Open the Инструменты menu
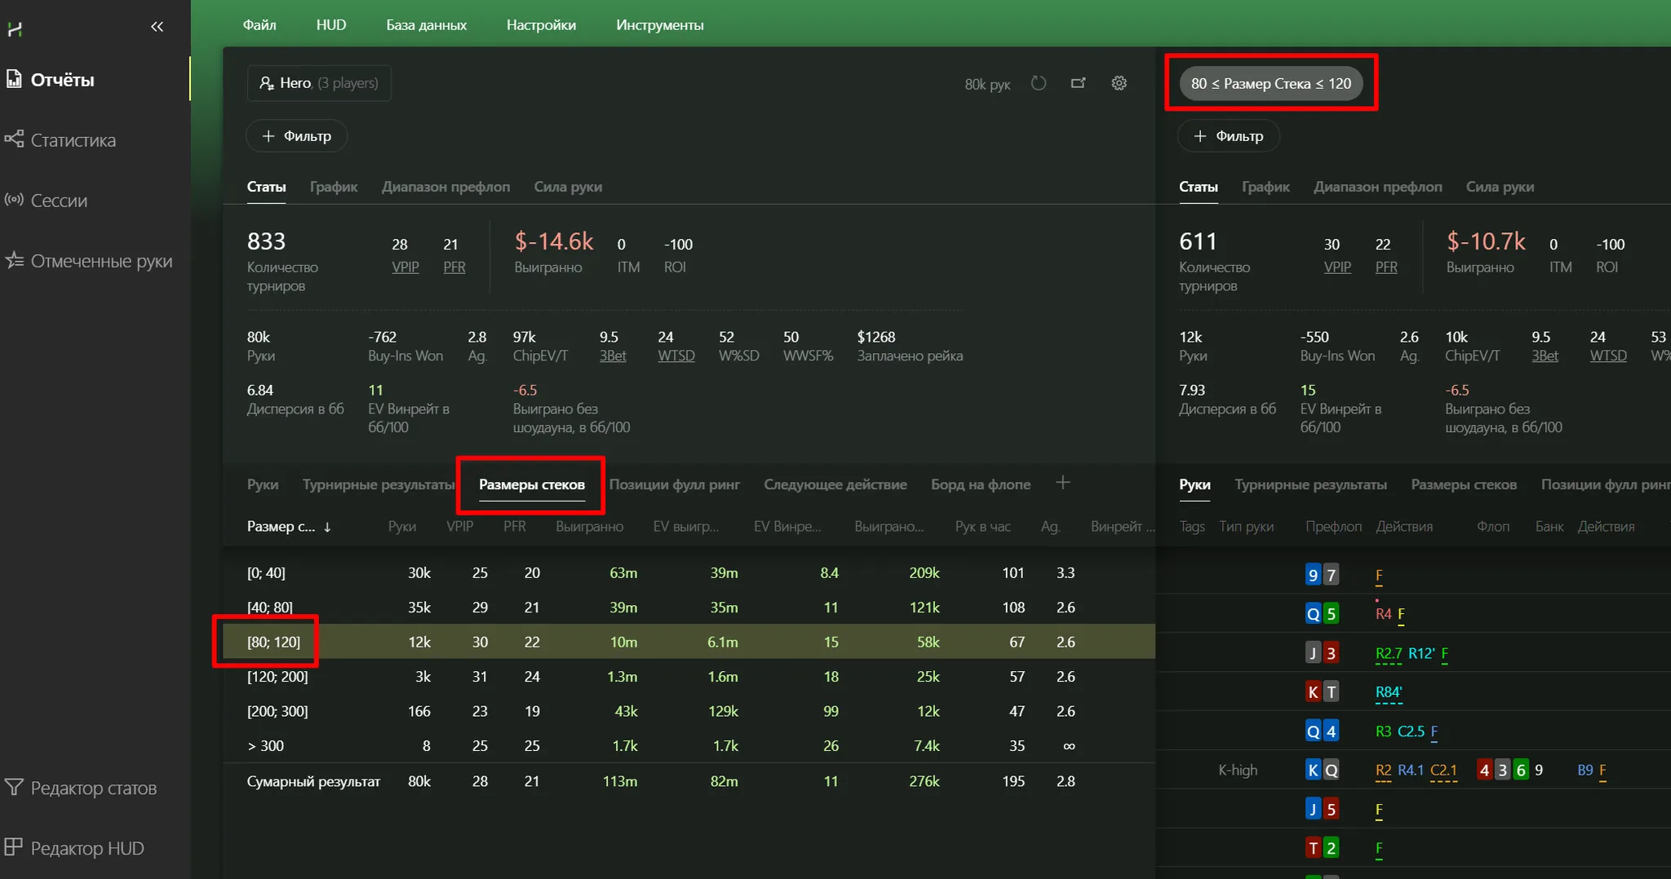The image size is (1671, 879). tap(659, 25)
